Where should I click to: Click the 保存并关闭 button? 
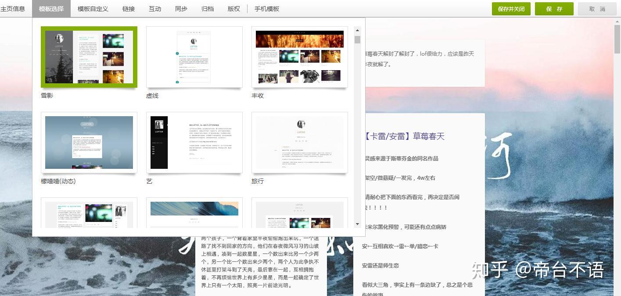[x=511, y=9]
